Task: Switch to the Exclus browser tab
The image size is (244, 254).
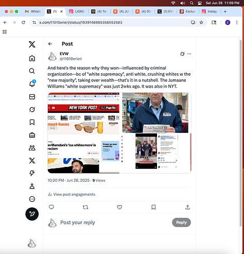Action: (188, 11)
